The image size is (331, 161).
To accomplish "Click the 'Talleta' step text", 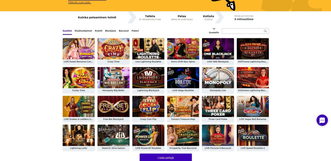I will click(150, 16).
